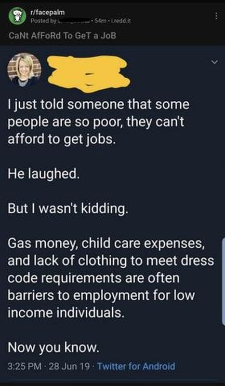225x386 pixels.
Task: Tap the paragraph about gas money barriers
Action: [x=111, y=278]
